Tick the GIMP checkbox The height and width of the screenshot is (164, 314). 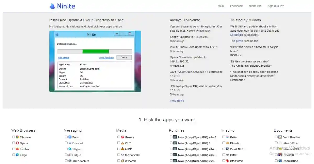pyautogui.click(x=224, y=155)
